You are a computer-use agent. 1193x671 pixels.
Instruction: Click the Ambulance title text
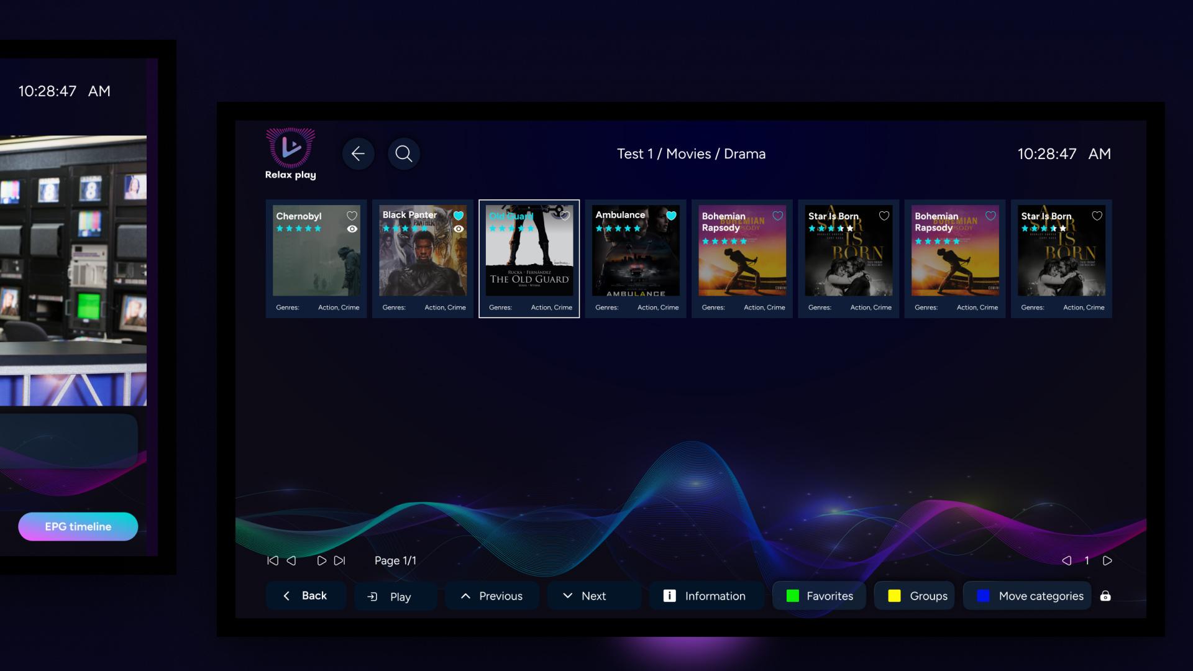(x=620, y=215)
